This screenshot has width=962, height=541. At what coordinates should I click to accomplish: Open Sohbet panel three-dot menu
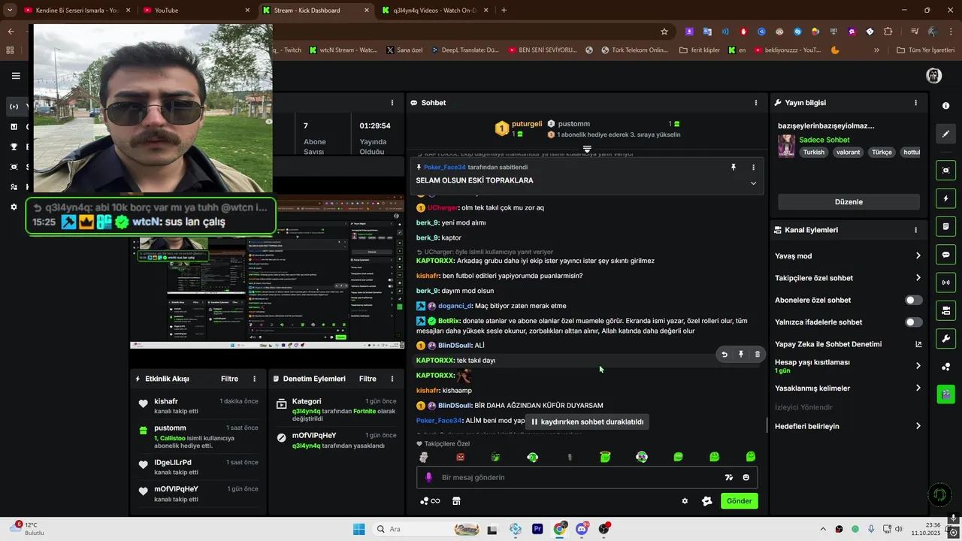(756, 102)
